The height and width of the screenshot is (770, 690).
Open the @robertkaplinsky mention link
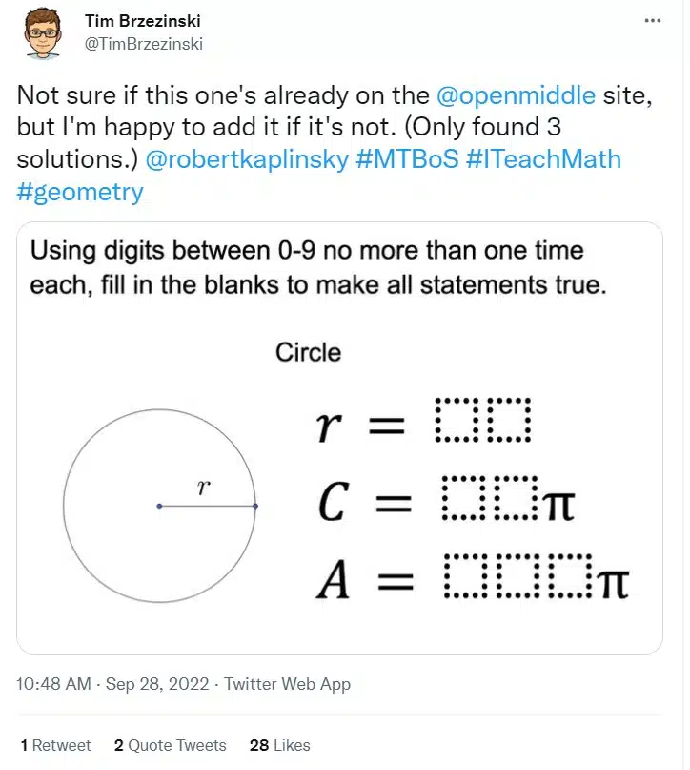[247, 159]
